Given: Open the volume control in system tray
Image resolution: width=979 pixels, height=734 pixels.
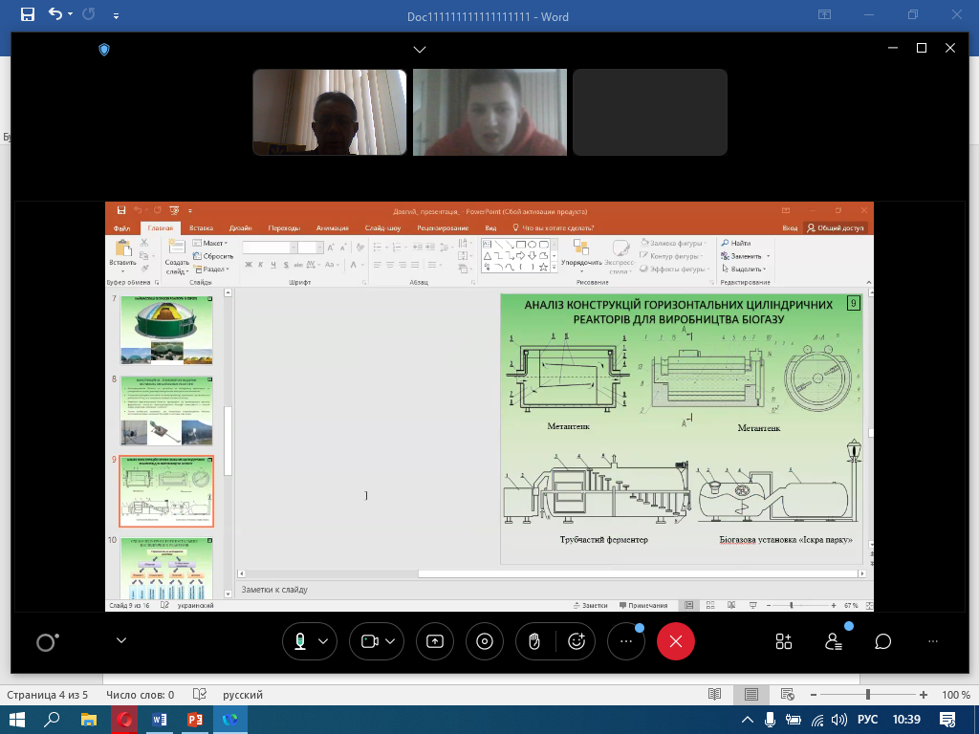Looking at the screenshot, I should point(839,720).
